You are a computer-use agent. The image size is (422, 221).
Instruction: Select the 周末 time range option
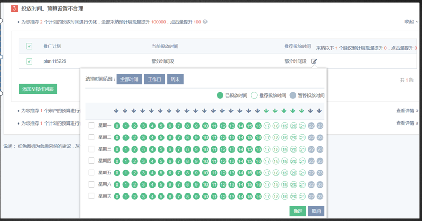(175, 79)
